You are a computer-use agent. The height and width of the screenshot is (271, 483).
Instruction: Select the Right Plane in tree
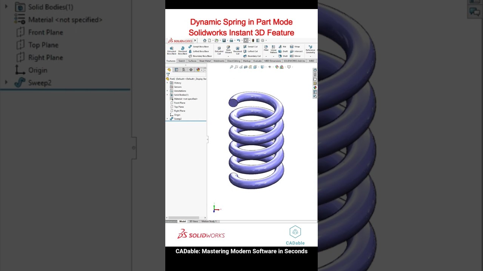pyautogui.click(x=177, y=111)
